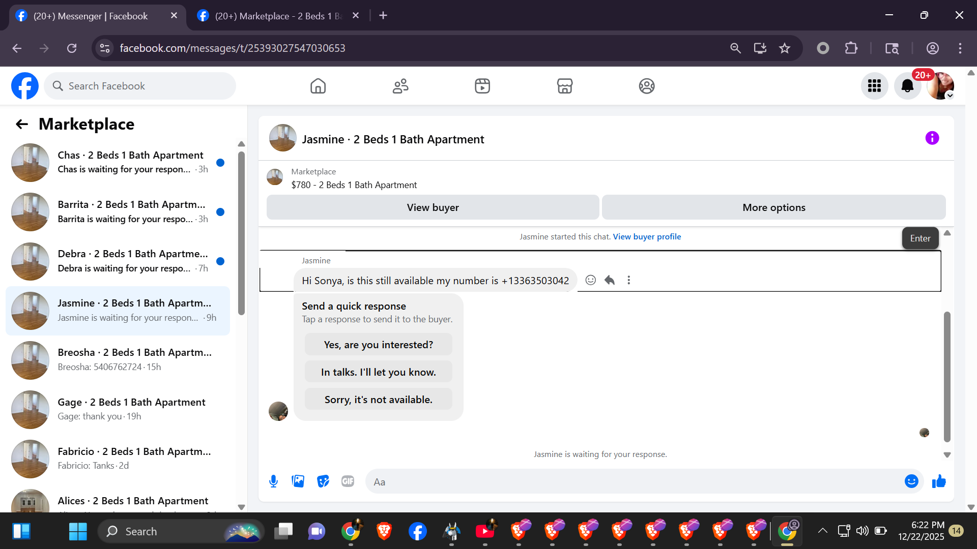
Task: Open notifications bell
Action: (907, 86)
